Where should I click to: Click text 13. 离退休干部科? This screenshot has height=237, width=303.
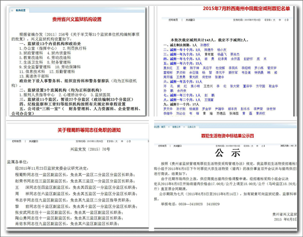34,76
